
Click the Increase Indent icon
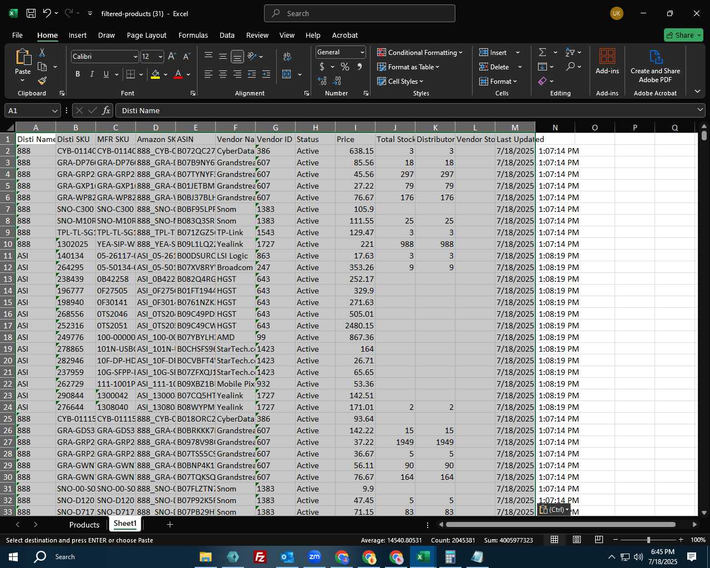pos(266,74)
